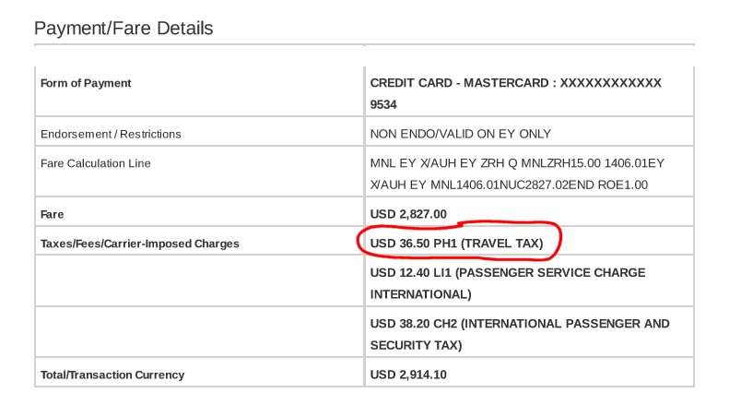Click the SECURITY TAX) text

[x=416, y=345]
